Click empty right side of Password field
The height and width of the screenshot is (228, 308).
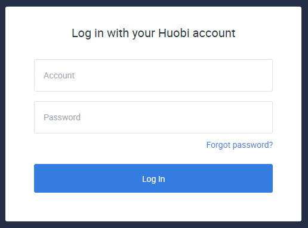tap(219, 117)
